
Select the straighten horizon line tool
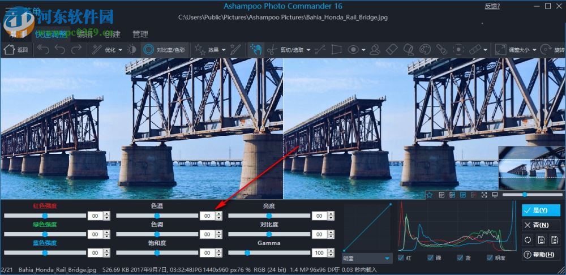point(320,50)
